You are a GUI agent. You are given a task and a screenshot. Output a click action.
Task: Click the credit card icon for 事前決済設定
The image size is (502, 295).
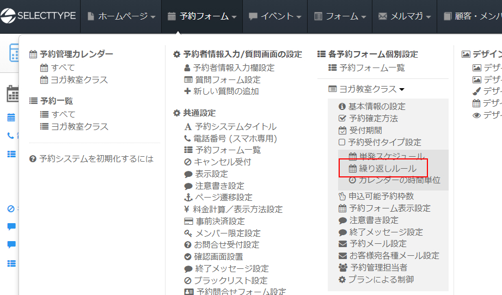[x=188, y=222]
